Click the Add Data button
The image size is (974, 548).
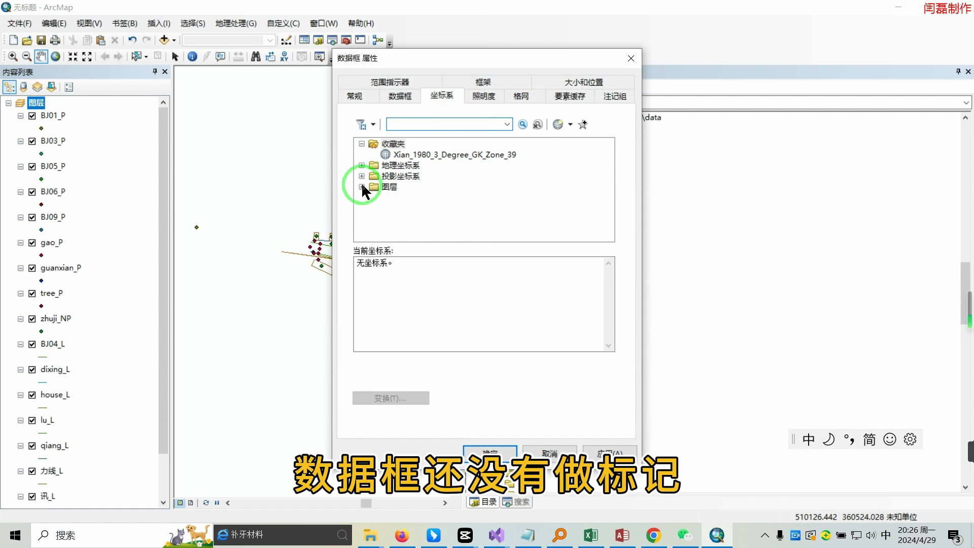[x=164, y=40]
